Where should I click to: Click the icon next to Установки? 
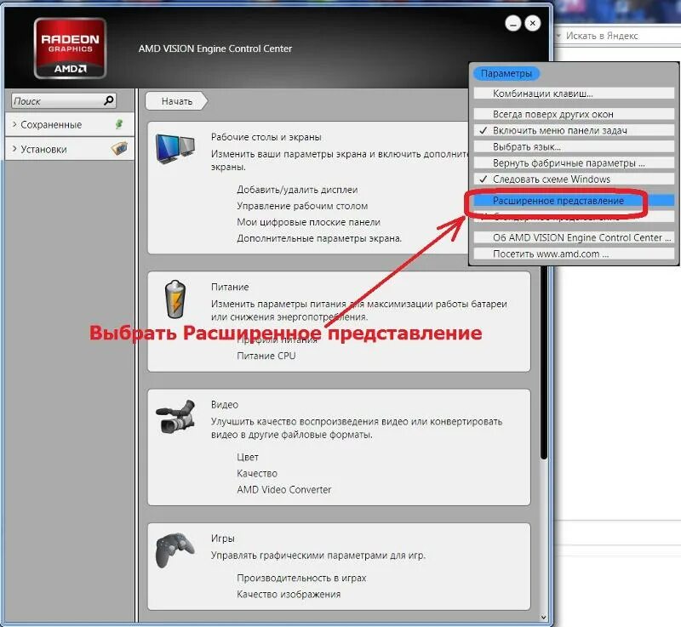(119, 149)
